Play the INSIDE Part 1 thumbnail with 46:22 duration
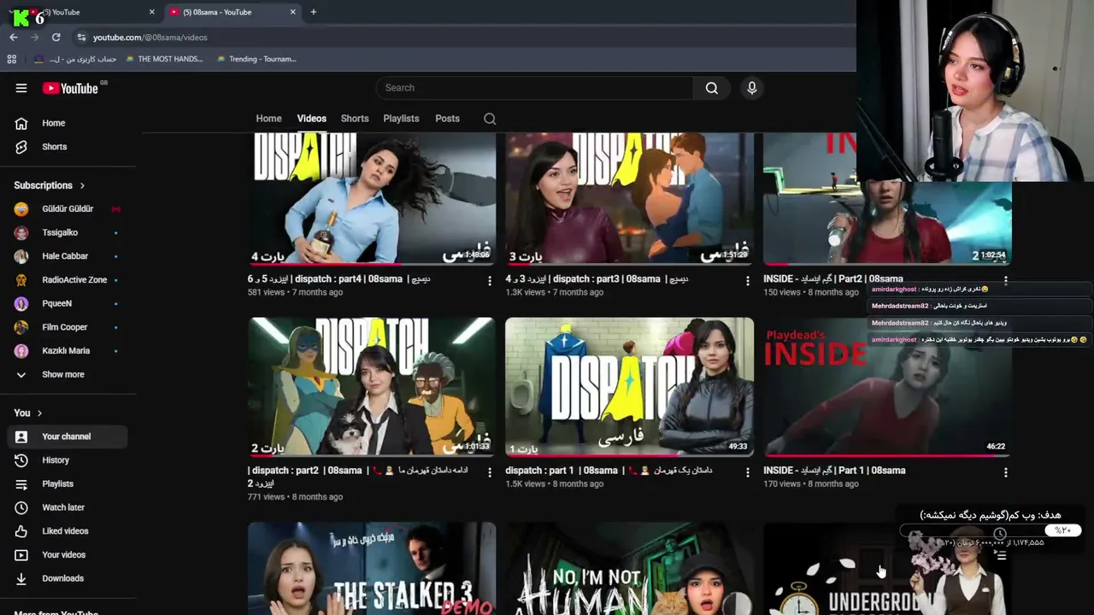 pyautogui.click(x=887, y=387)
